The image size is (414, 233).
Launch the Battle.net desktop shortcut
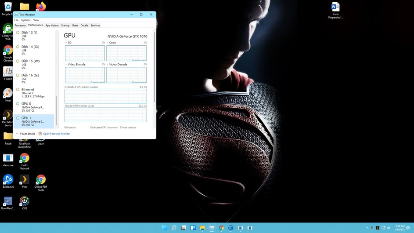tap(8, 182)
